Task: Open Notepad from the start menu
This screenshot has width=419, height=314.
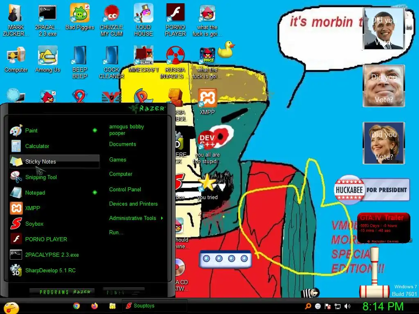Action: 54,193
